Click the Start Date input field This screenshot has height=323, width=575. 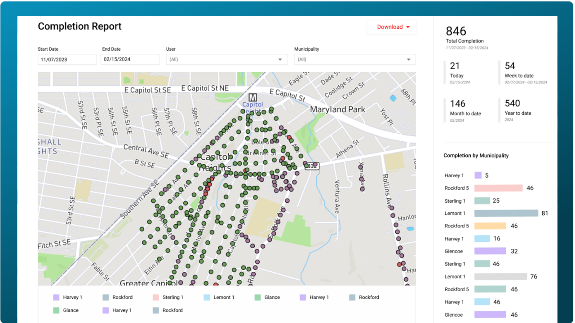pyautogui.click(x=67, y=59)
